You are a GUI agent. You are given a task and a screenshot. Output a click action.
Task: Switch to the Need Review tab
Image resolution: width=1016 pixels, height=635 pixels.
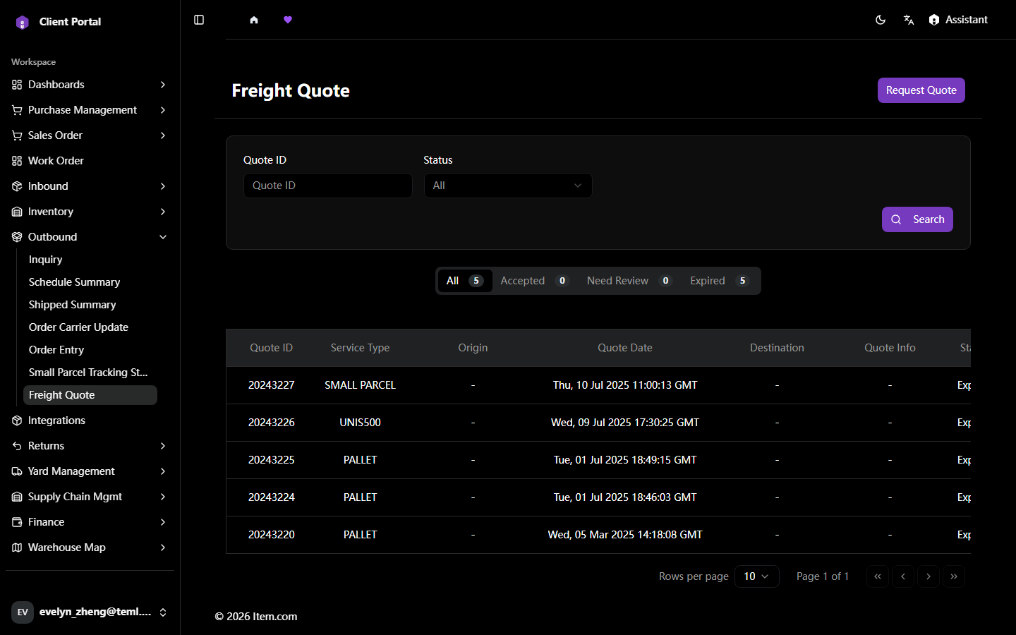pos(629,281)
